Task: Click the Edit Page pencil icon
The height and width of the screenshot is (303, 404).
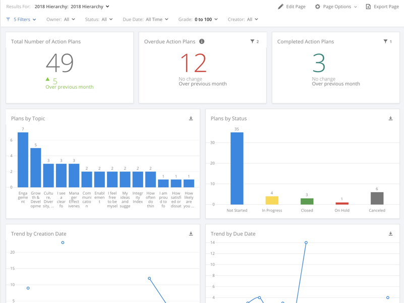Action: coord(280,7)
